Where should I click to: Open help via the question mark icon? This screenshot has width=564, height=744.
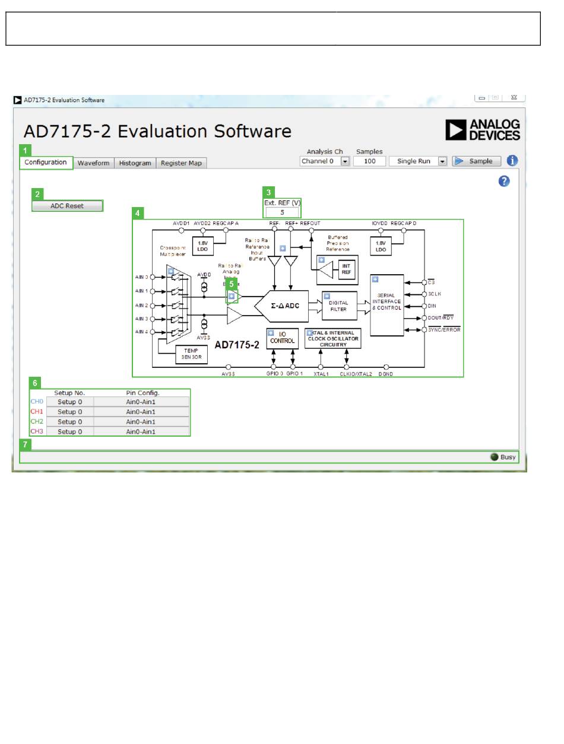tap(504, 182)
